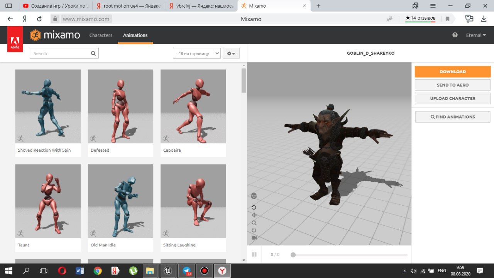Click the viewport power icon
494x278 pixels.
254,230
